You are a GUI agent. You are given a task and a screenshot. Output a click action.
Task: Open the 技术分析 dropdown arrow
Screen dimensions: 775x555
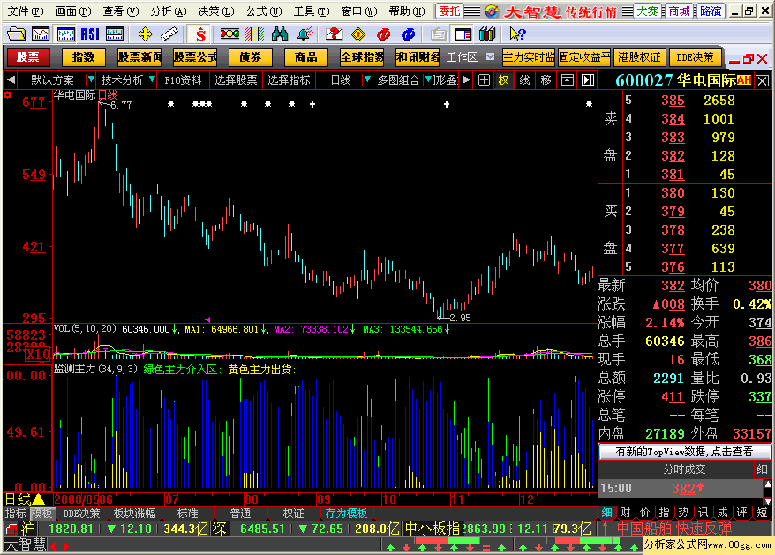tap(152, 79)
